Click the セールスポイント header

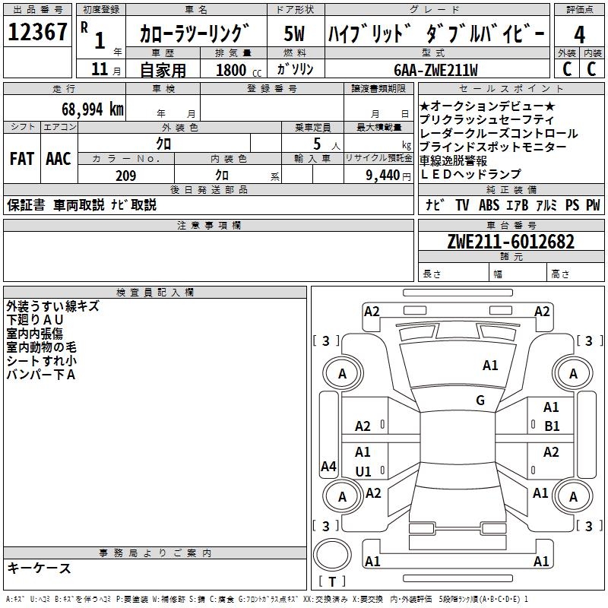[x=511, y=88]
